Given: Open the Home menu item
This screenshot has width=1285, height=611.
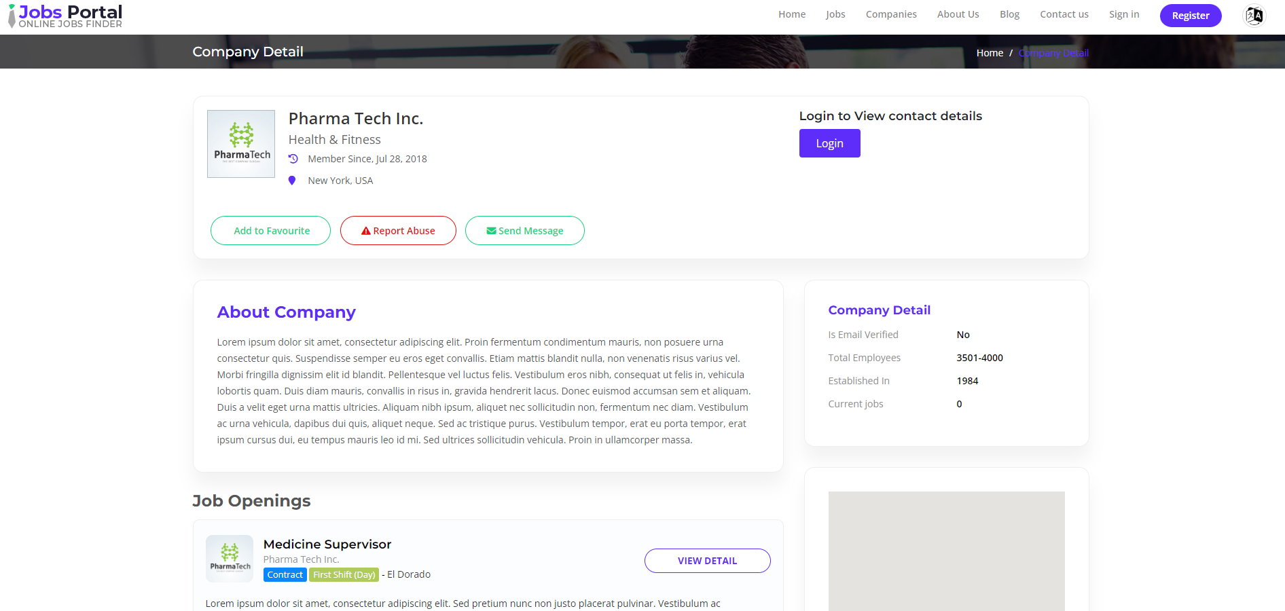Looking at the screenshot, I should pyautogui.click(x=792, y=14).
